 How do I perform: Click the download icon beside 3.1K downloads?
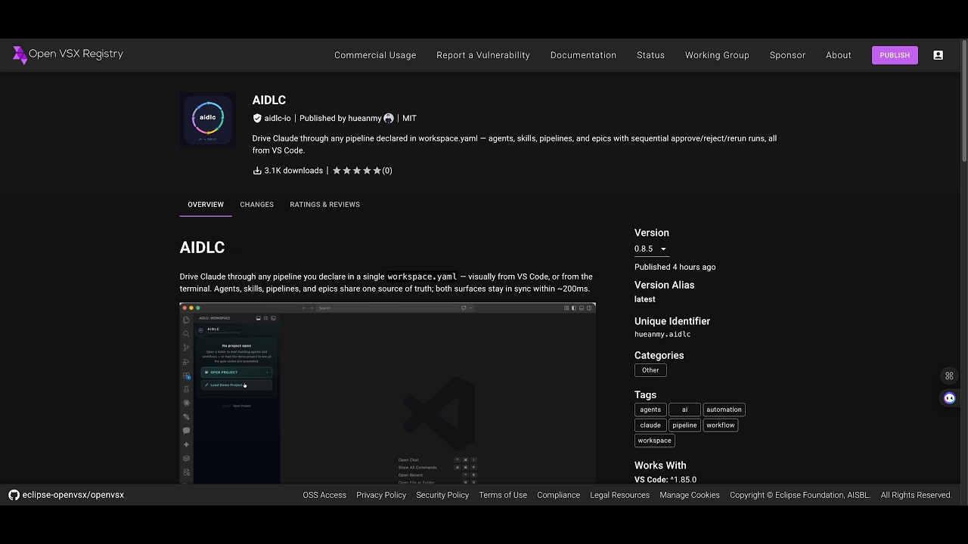(x=257, y=171)
